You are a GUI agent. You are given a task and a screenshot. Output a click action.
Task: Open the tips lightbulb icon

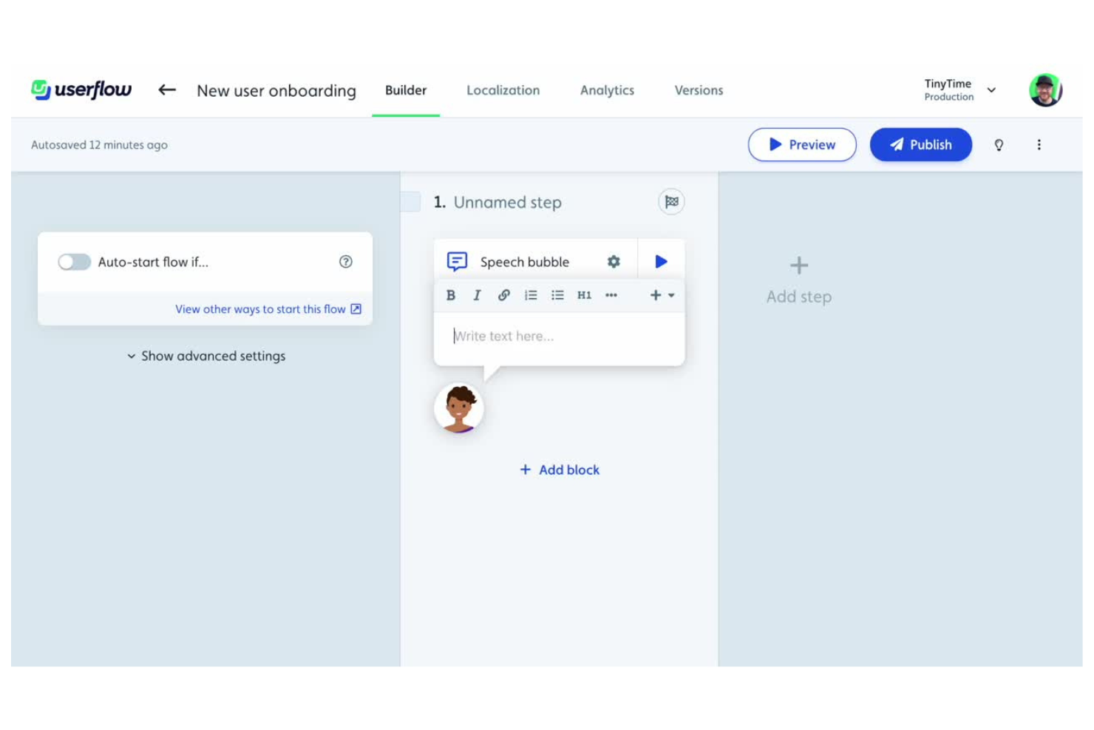(999, 144)
